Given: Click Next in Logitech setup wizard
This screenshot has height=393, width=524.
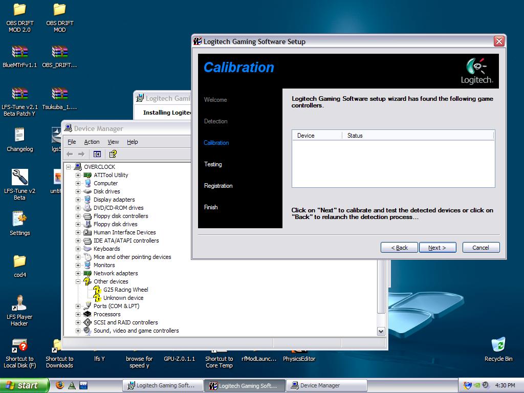Looking at the screenshot, I should coord(438,248).
